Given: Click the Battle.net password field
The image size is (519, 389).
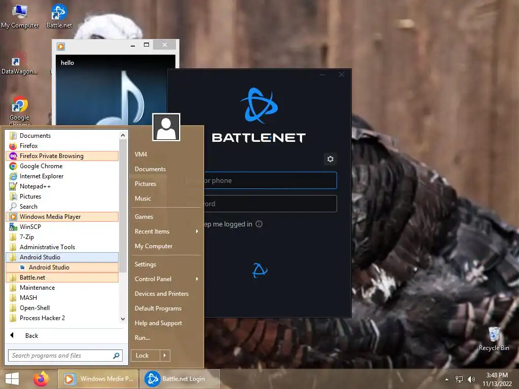Looking at the screenshot, I should click(271, 204).
